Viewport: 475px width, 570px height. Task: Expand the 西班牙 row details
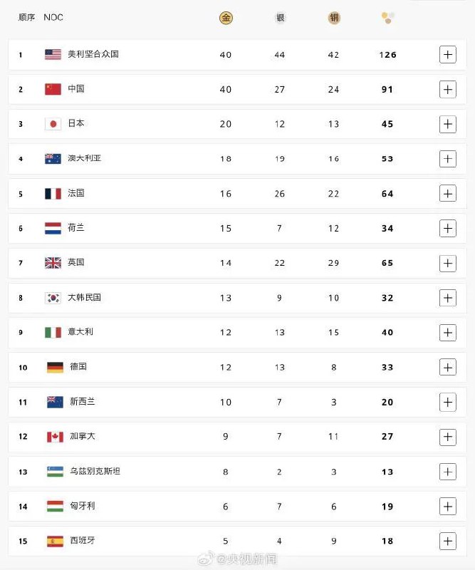coord(447,541)
